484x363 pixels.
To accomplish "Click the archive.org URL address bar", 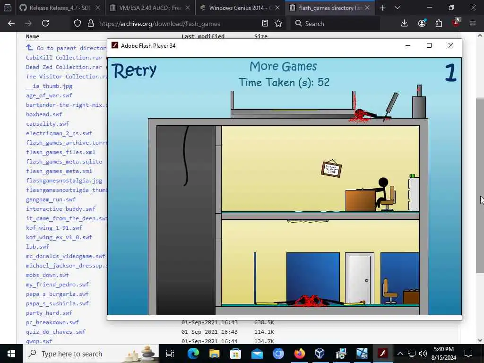I will 179,24.
